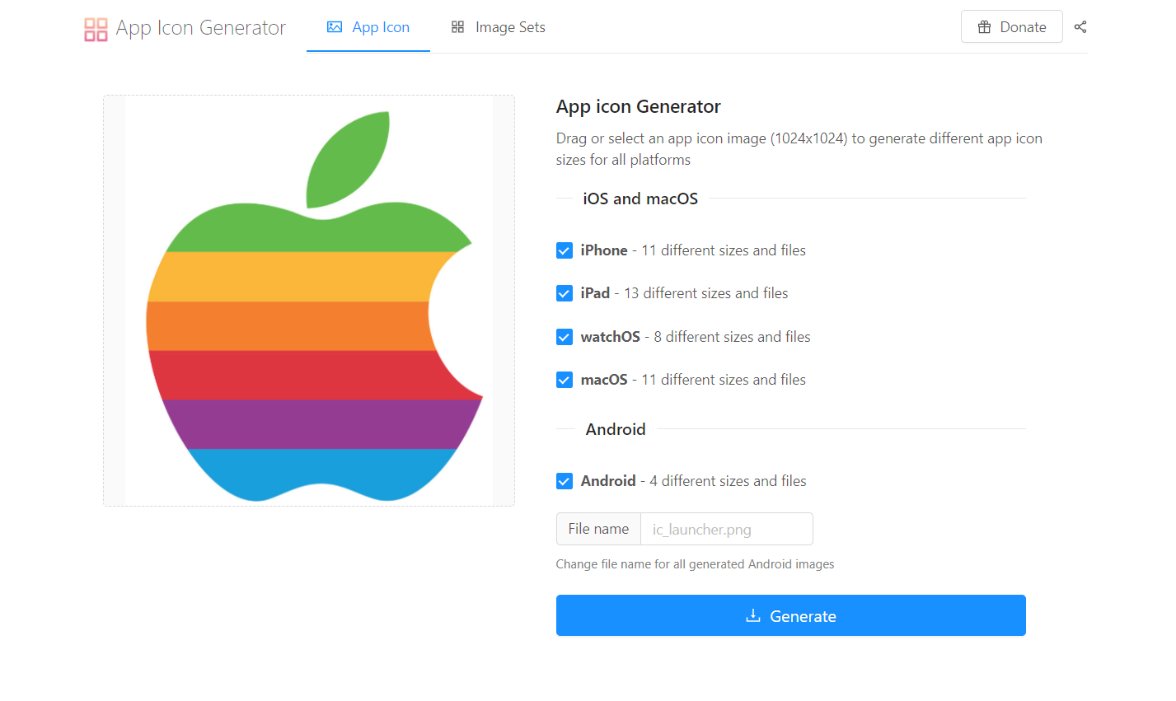Viewport: 1176px width, 701px height.
Task: Click the ic_launcher.png file name field
Action: 727,529
